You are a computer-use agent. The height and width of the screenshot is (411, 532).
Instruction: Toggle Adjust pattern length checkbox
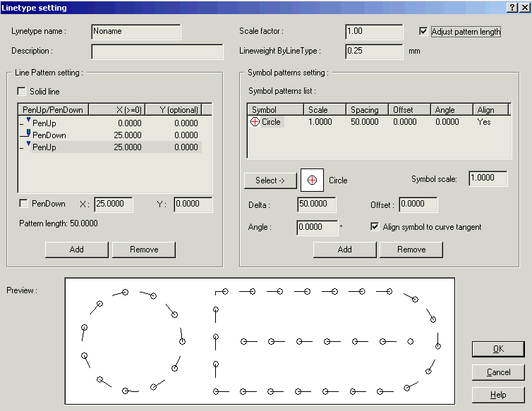click(x=423, y=31)
